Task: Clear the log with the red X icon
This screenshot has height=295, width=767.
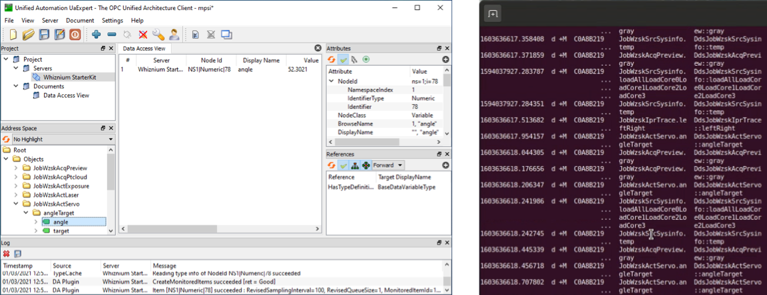Action: tap(7, 254)
